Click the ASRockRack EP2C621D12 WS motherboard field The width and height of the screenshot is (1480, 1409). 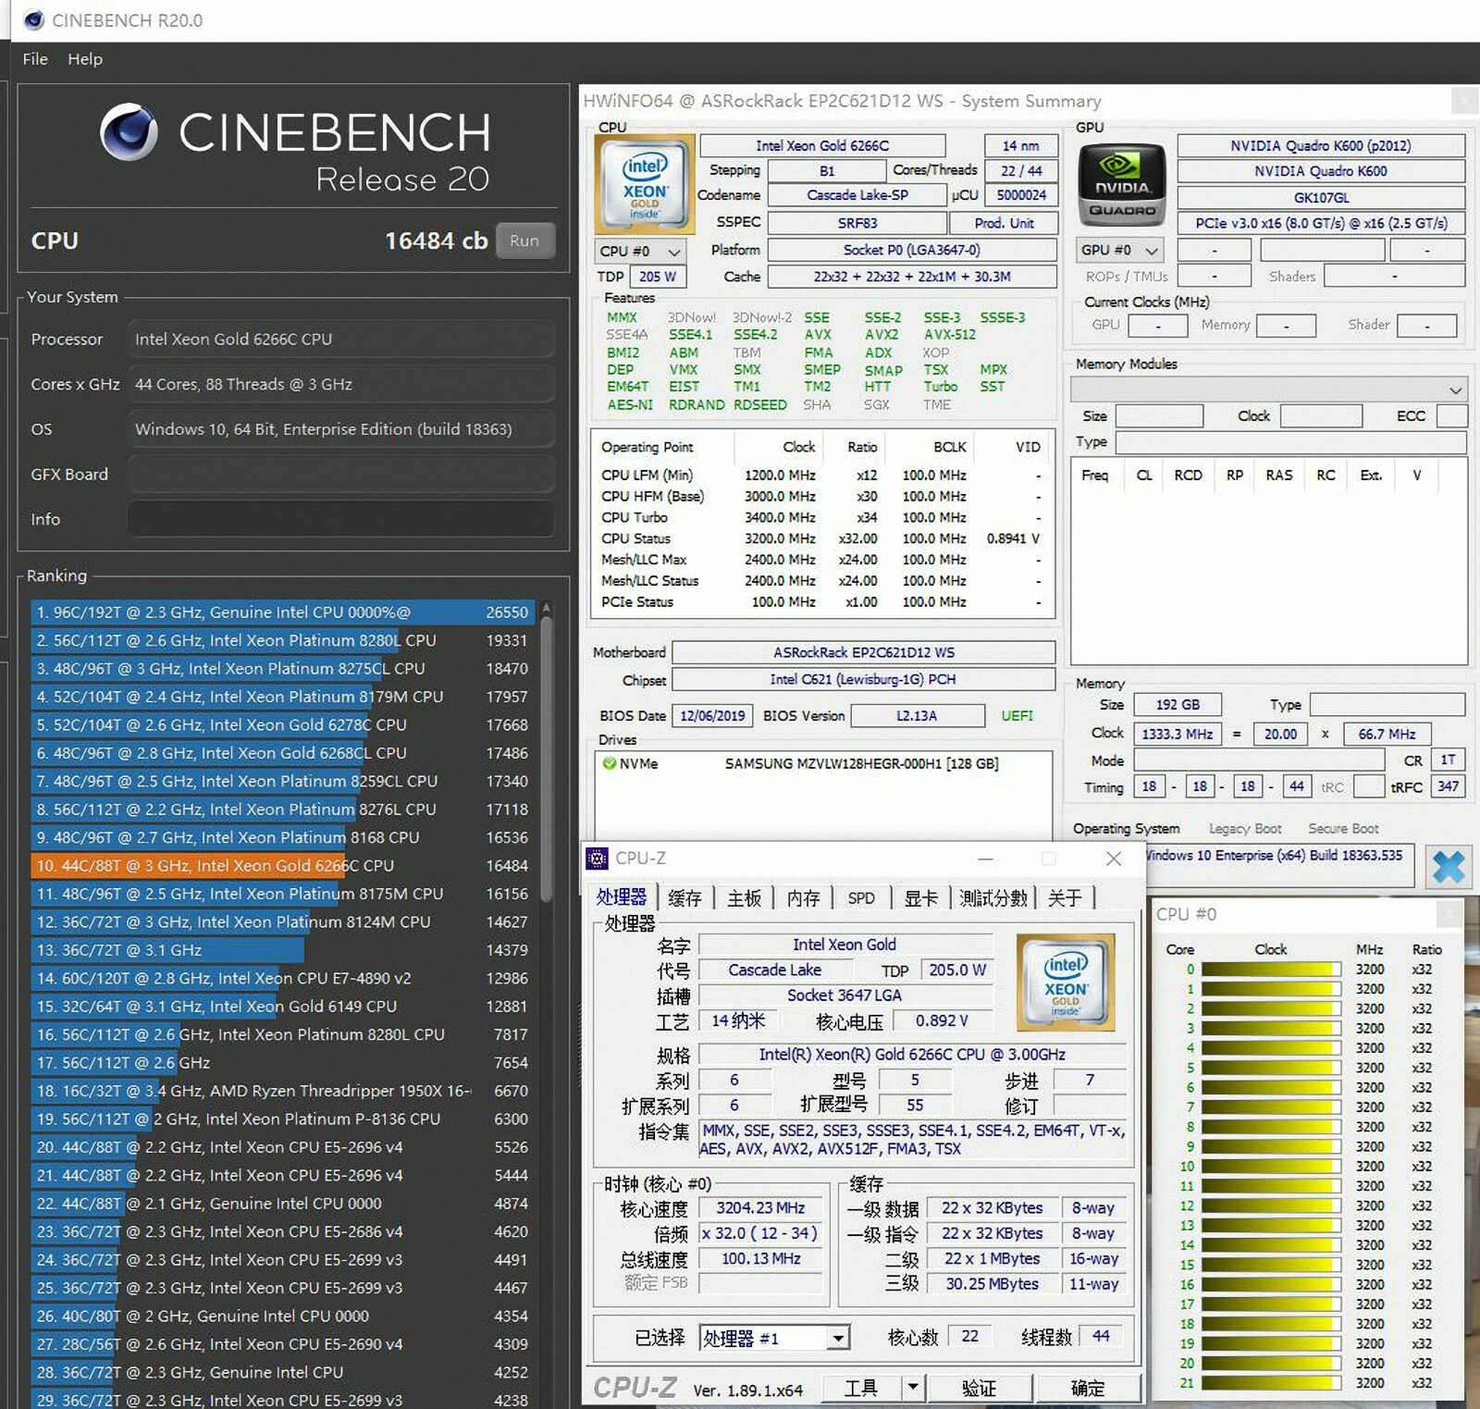[864, 652]
